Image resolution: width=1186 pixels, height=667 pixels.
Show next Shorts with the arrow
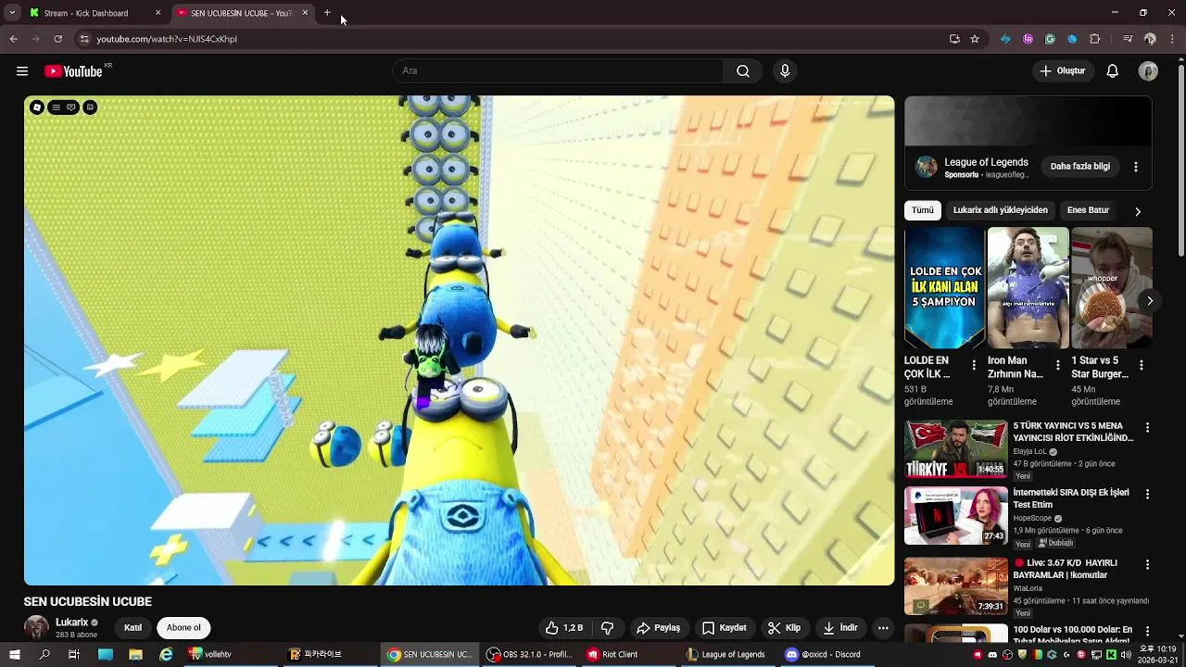1150,301
